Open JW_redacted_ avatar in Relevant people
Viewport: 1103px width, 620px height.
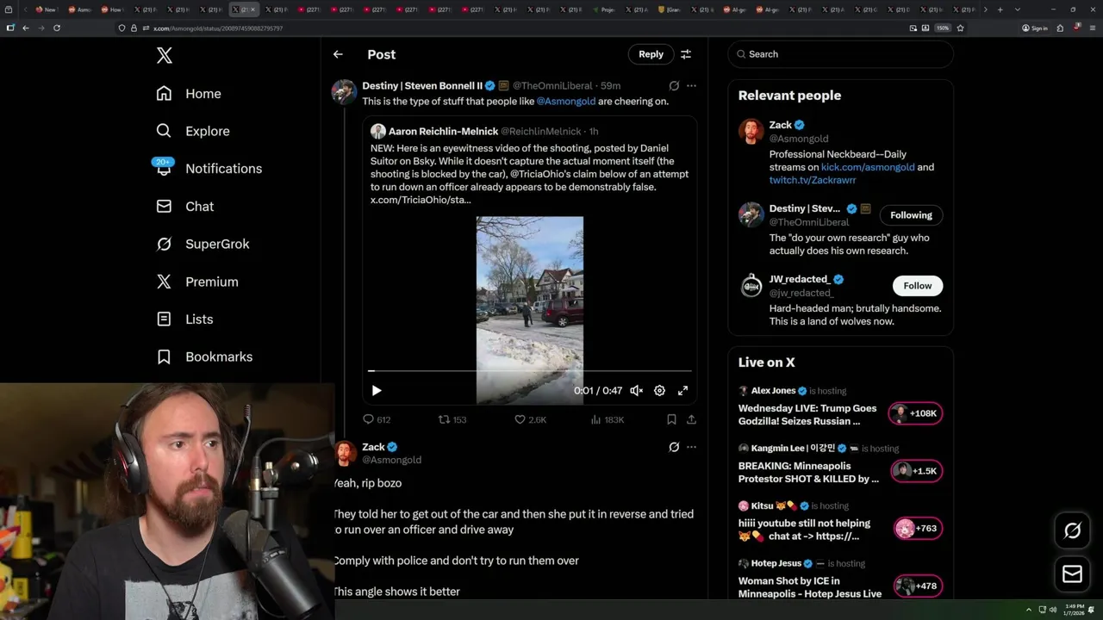751,287
